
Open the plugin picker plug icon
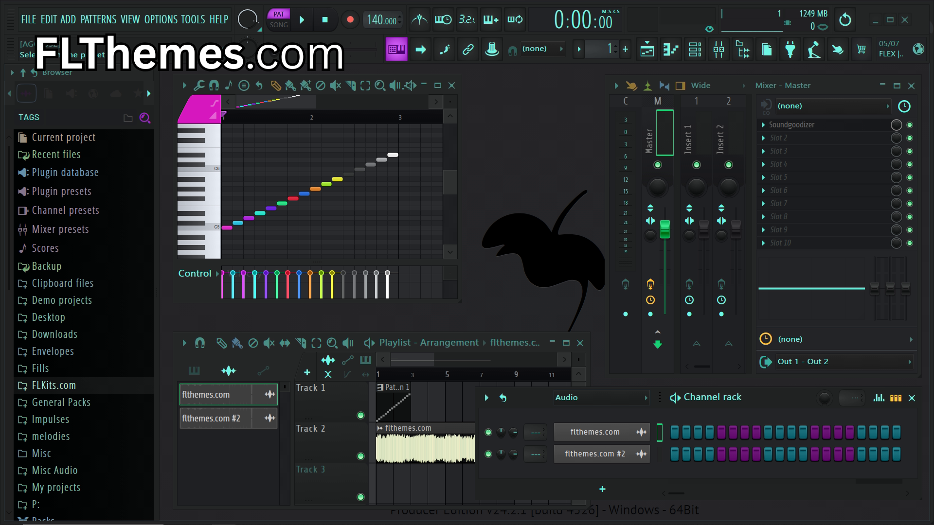[x=790, y=49]
